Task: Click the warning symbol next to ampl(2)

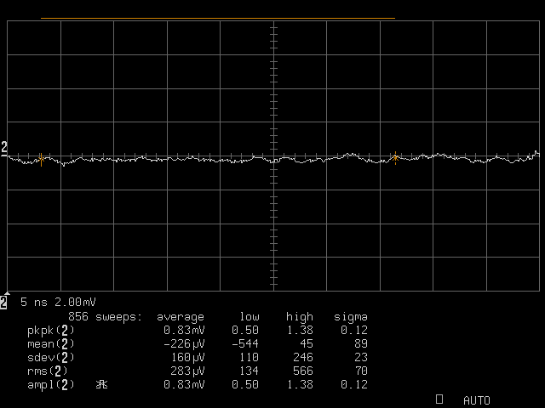Action: pos(101,384)
